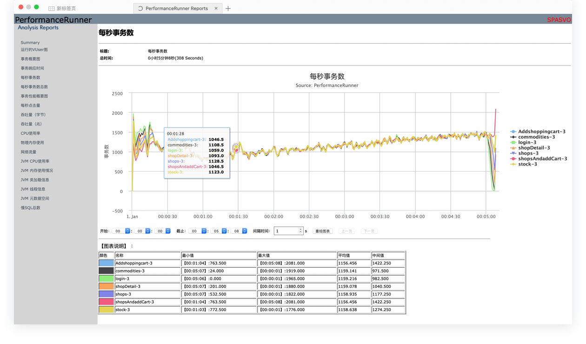Click the commodities-3 legend diamond marker
This screenshot has height=344, width=586.
coord(513,137)
